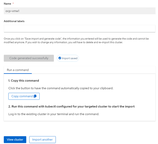Click the Code generated successfully button
Image resolution: width=158 pixels, height=144 pixels.
pos(29,58)
